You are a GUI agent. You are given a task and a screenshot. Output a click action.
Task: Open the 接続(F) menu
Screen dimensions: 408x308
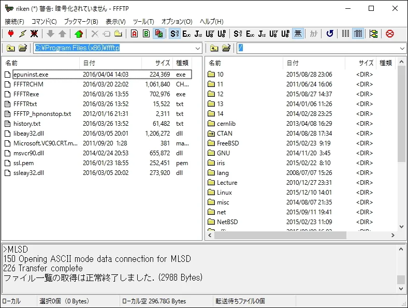(14, 22)
